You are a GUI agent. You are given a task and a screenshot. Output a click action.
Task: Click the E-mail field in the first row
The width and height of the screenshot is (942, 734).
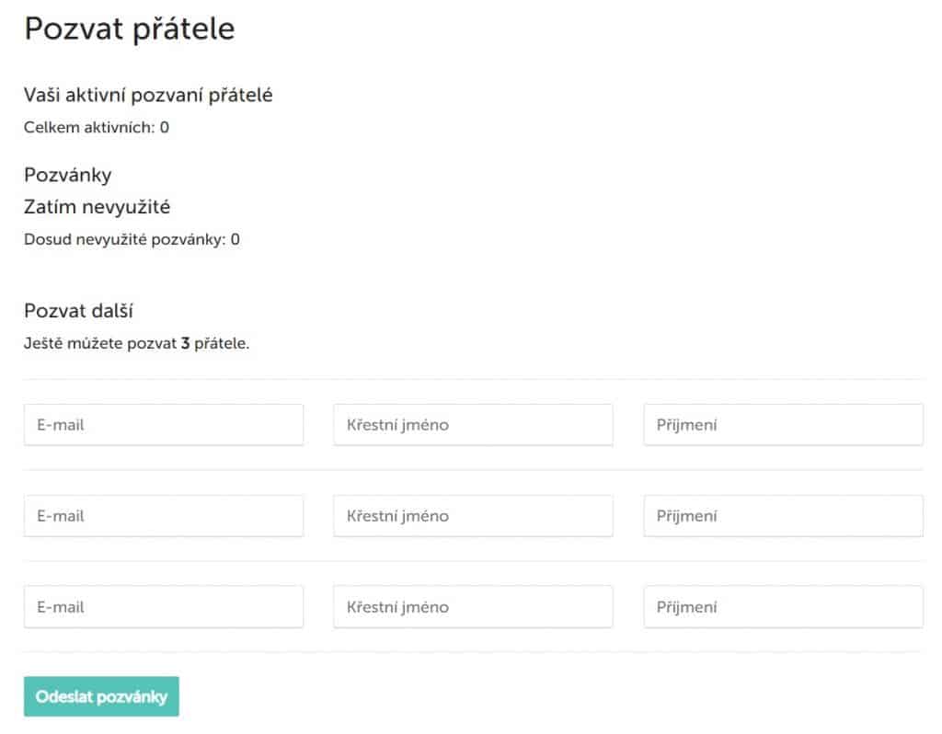tap(164, 425)
